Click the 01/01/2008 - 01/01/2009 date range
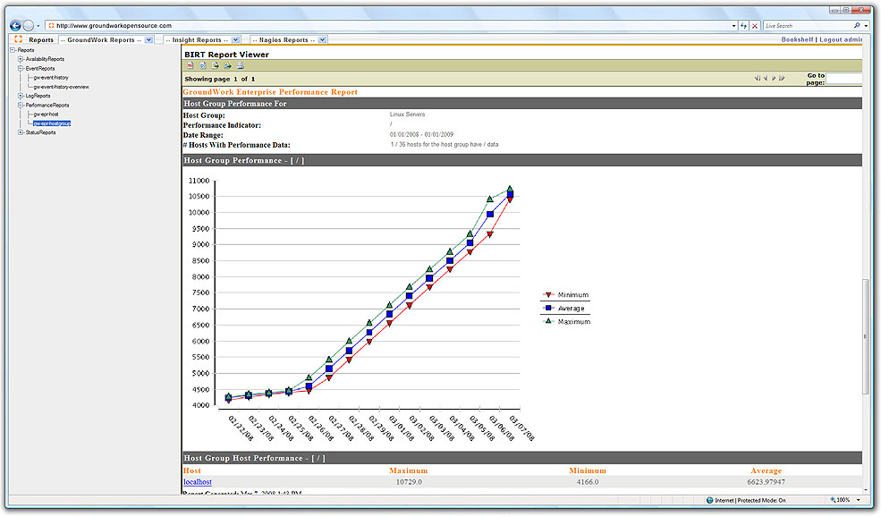The image size is (881, 517). (421, 134)
